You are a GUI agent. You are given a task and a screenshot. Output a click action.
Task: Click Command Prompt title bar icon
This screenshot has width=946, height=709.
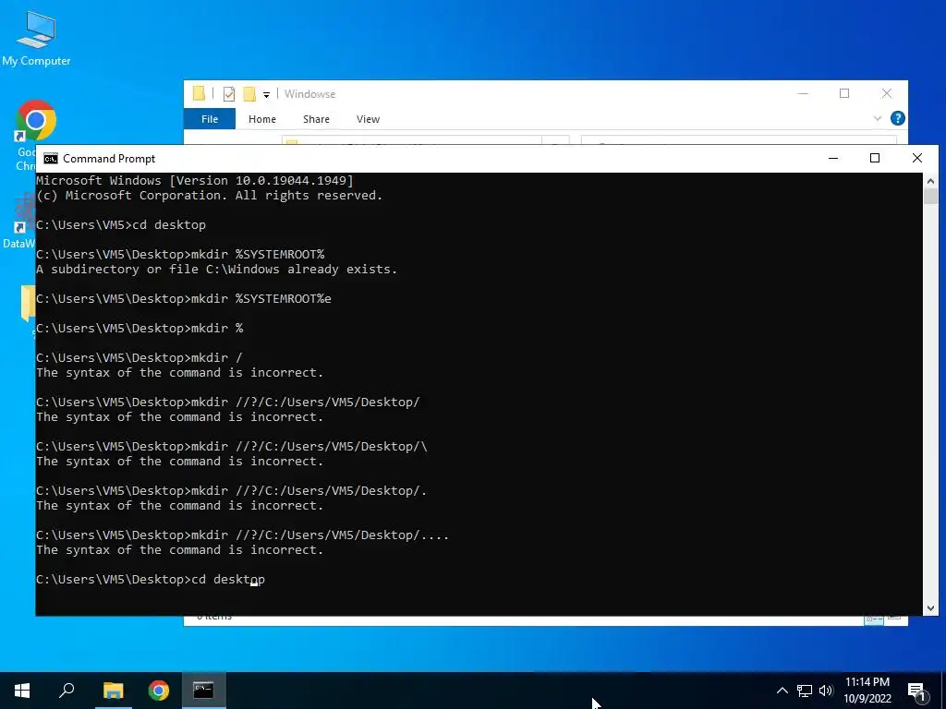tap(51, 159)
